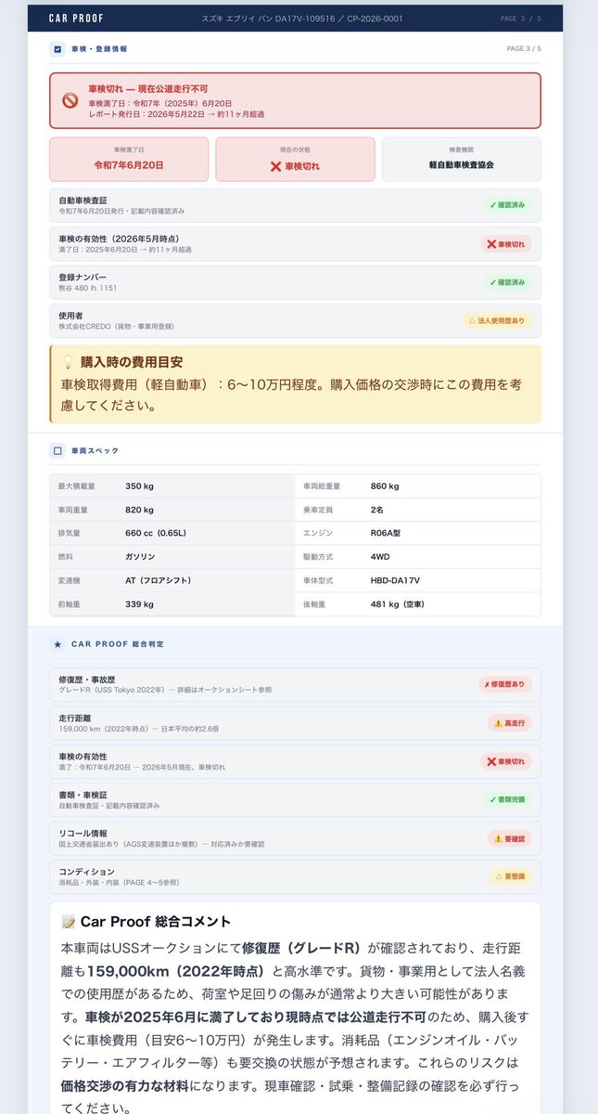Click the 購入時の費用目安 heading
This screenshot has width=598, height=1114.
132,362
